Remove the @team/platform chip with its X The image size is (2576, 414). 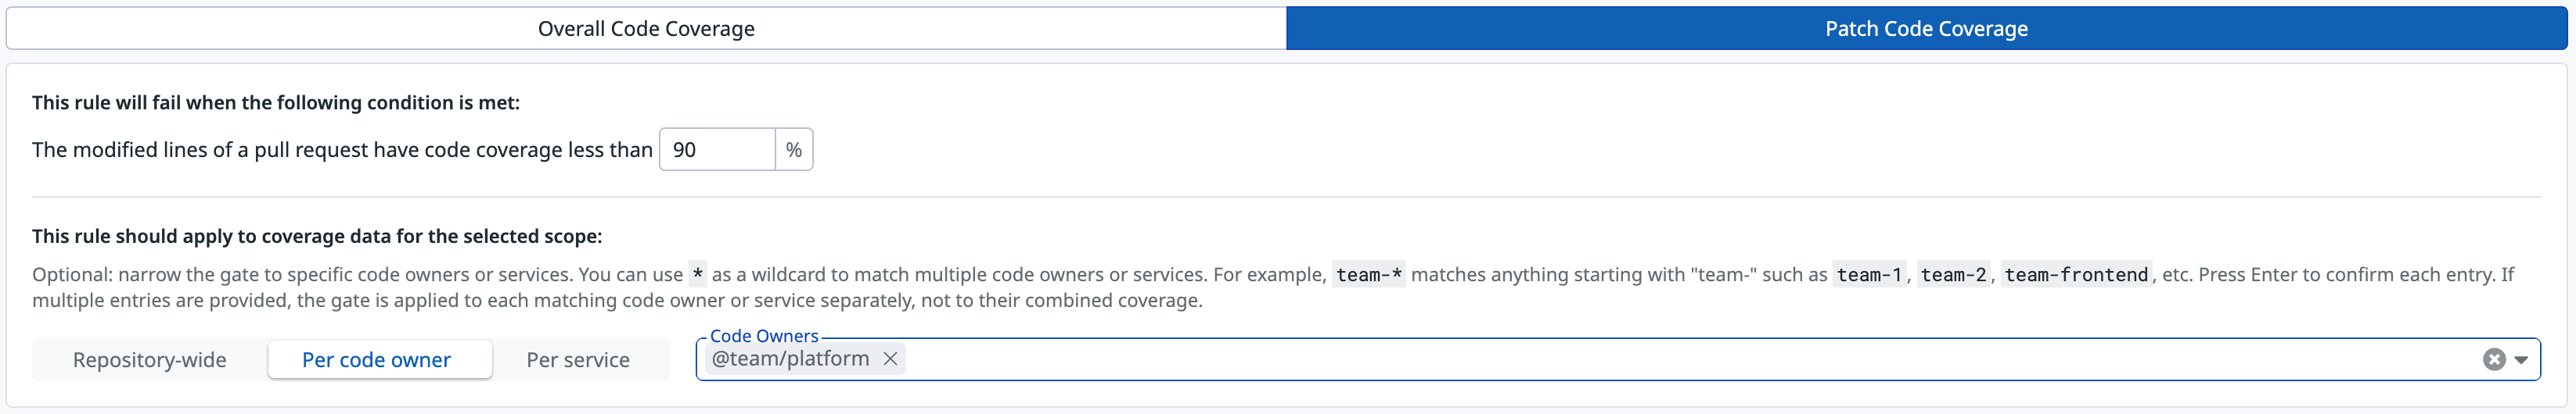(x=890, y=359)
